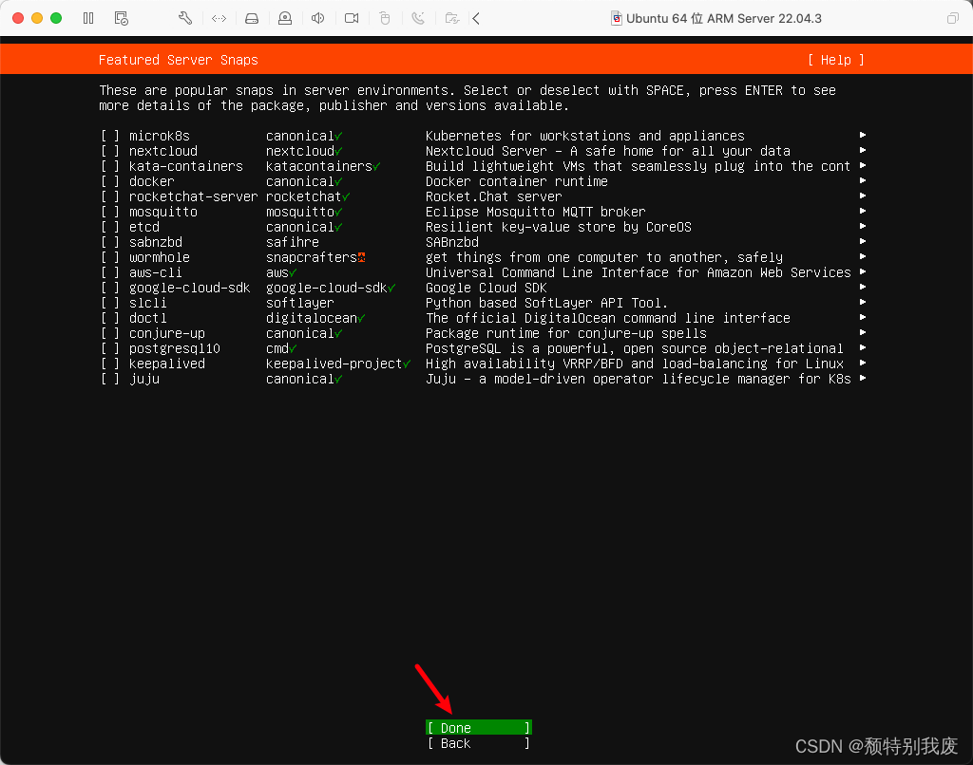Expand details arrow for slcli row
This screenshot has height=765, width=973.
pos(863,302)
